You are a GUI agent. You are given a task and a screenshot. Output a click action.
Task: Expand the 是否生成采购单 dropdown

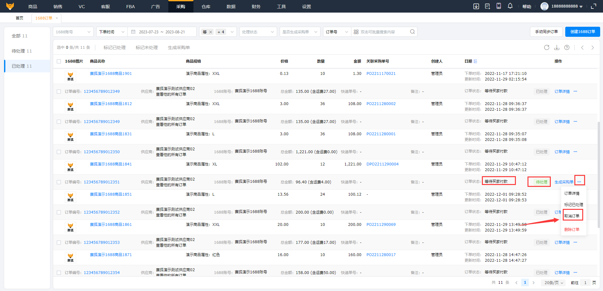pos(299,32)
